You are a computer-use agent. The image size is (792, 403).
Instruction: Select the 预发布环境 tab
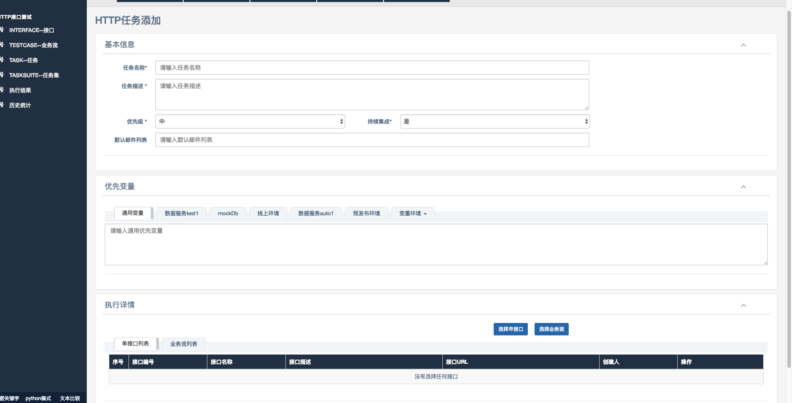(x=366, y=214)
